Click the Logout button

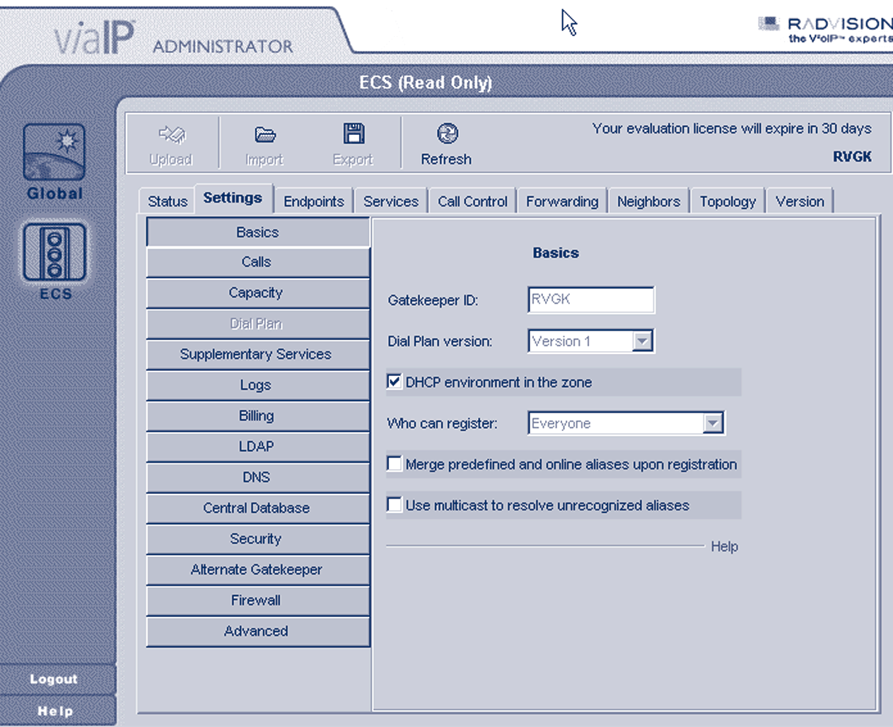(54, 679)
